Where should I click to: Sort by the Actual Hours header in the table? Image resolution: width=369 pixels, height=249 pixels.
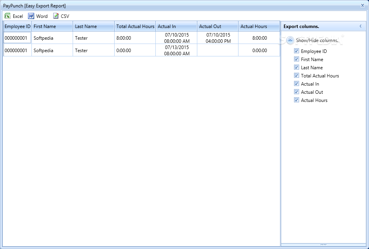(x=259, y=26)
